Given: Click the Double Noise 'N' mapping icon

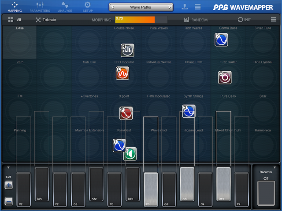Looking at the screenshot, I should tap(127, 50).
